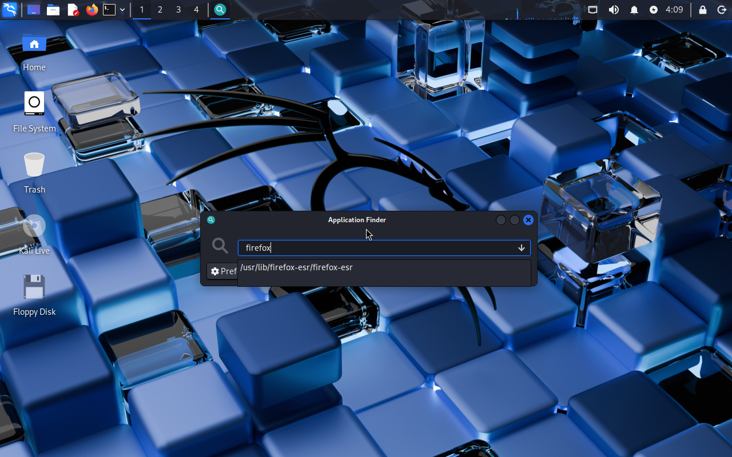Open the power manager tray icon
Screen dimensions: 732x457
point(654,10)
